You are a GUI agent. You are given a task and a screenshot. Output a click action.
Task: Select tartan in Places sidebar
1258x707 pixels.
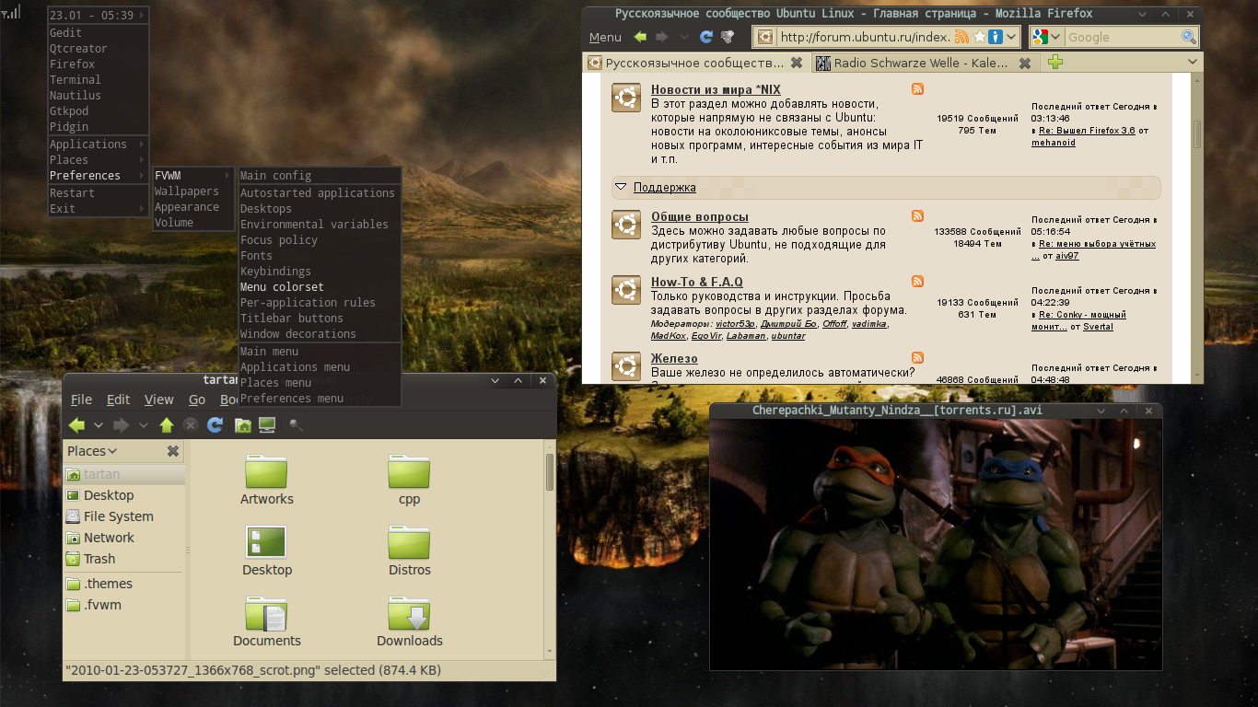124,474
